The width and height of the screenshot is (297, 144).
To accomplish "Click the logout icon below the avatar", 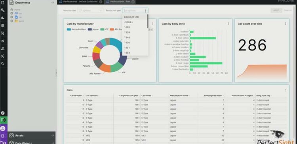I will (x=3, y=136).
